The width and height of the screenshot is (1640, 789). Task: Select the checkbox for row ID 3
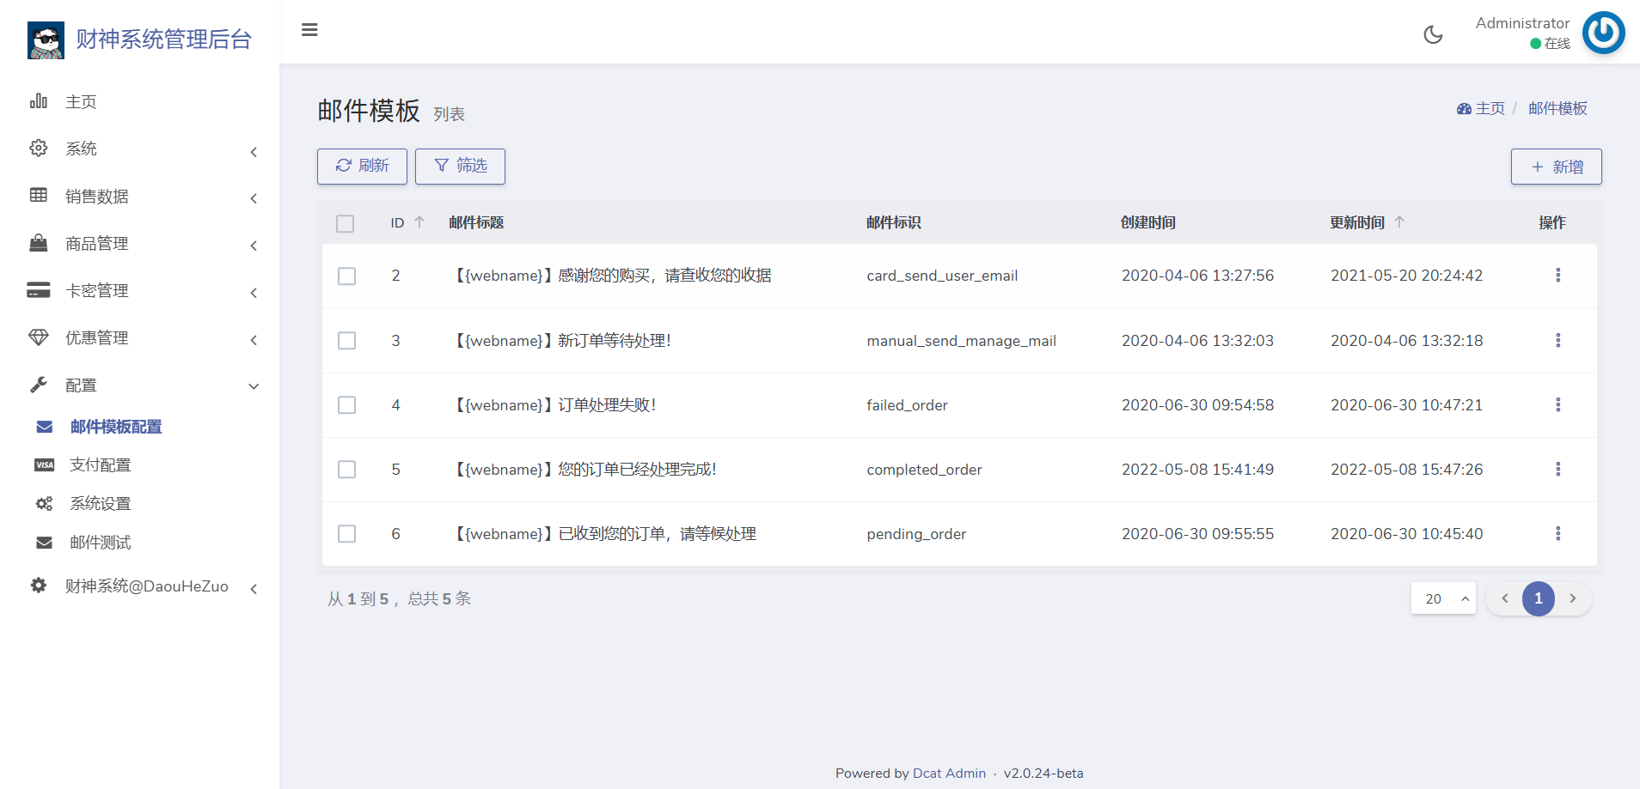coord(347,341)
